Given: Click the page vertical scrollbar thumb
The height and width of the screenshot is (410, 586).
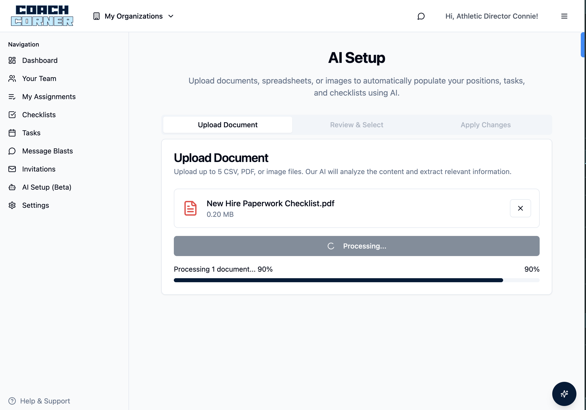Looking at the screenshot, I should (583, 45).
